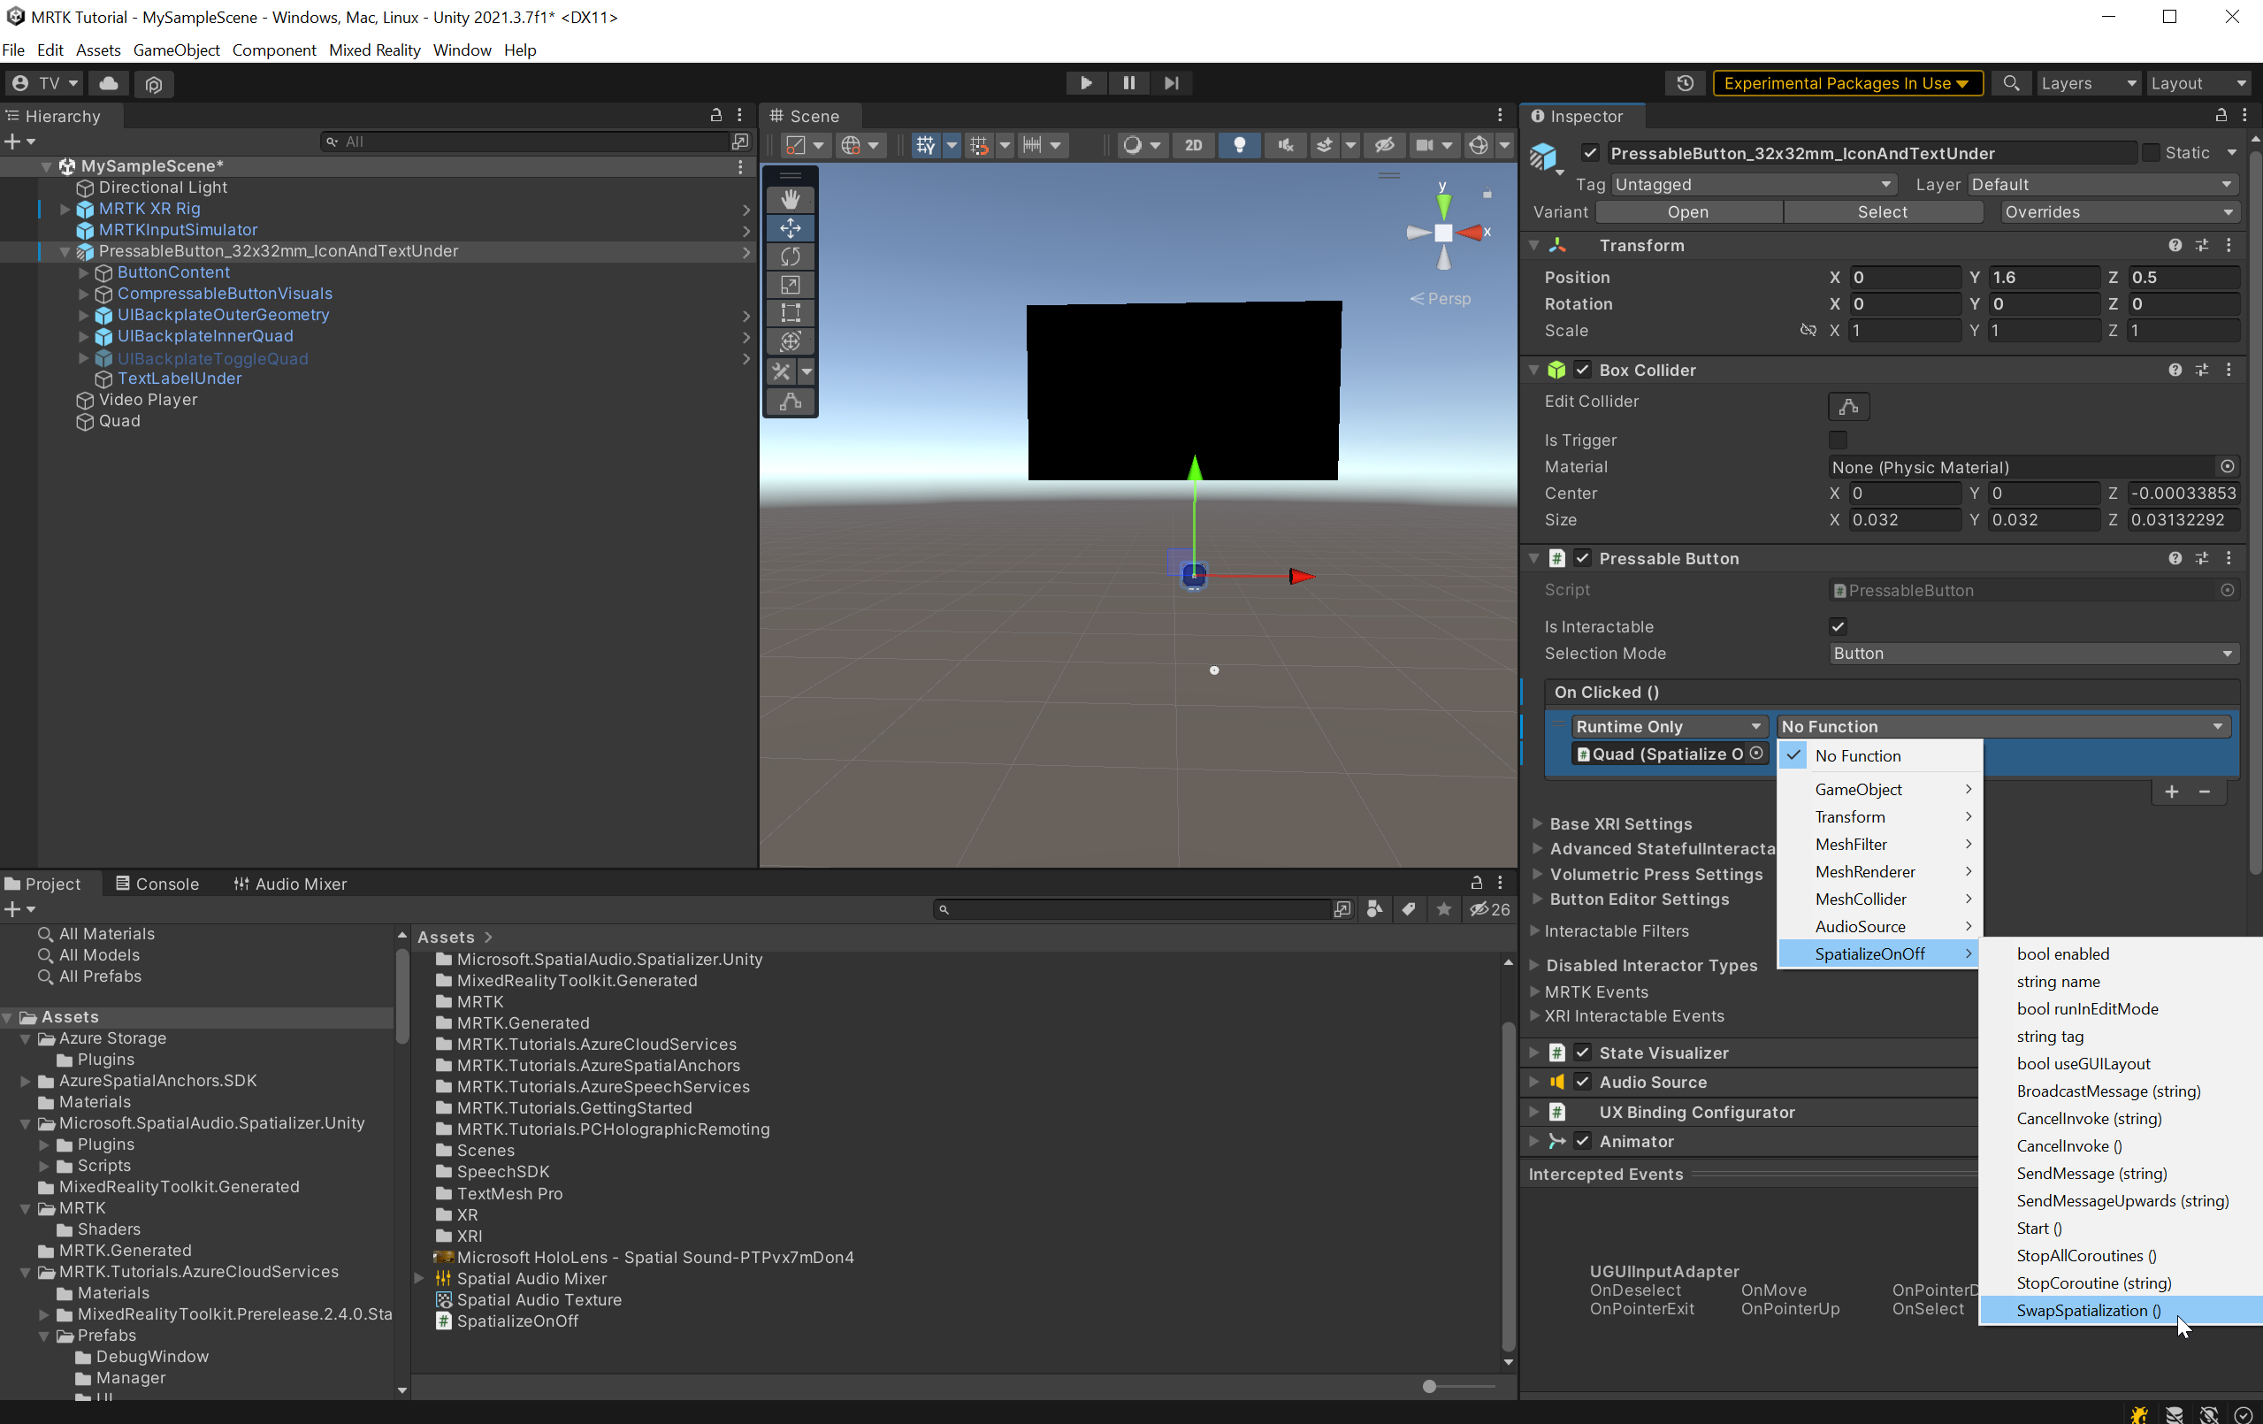Image resolution: width=2263 pixels, height=1424 pixels.
Task: Click the cloud services icon
Action: [x=109, y=83]
